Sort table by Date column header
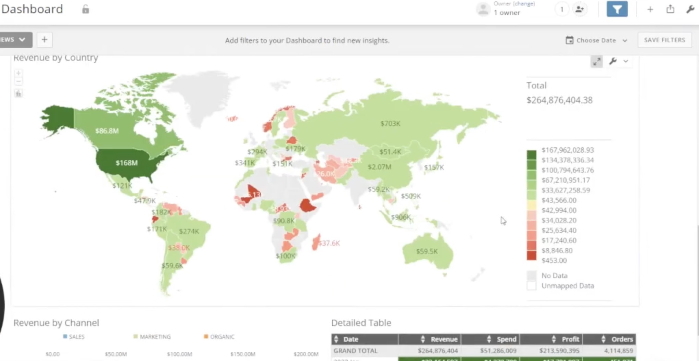Viewport: 699px width, 361px height. click(x=365, y=339)
